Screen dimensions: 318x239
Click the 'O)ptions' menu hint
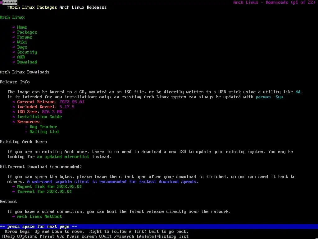tap(27, 237)
